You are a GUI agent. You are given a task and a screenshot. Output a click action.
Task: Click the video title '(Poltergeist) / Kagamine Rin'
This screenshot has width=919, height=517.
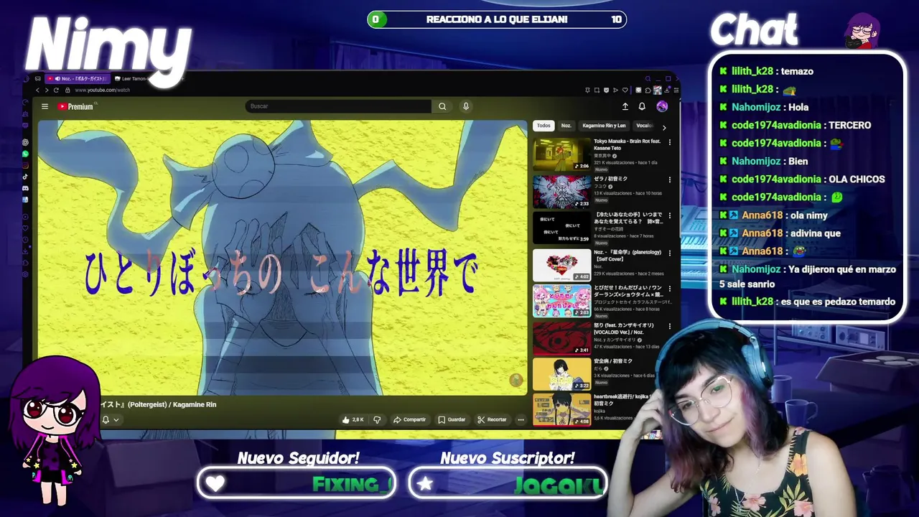click(x=171, y=405)
